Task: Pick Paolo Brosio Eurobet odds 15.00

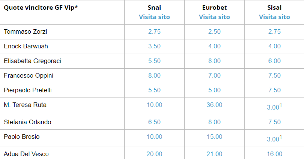Action: [x=214, y=137]
